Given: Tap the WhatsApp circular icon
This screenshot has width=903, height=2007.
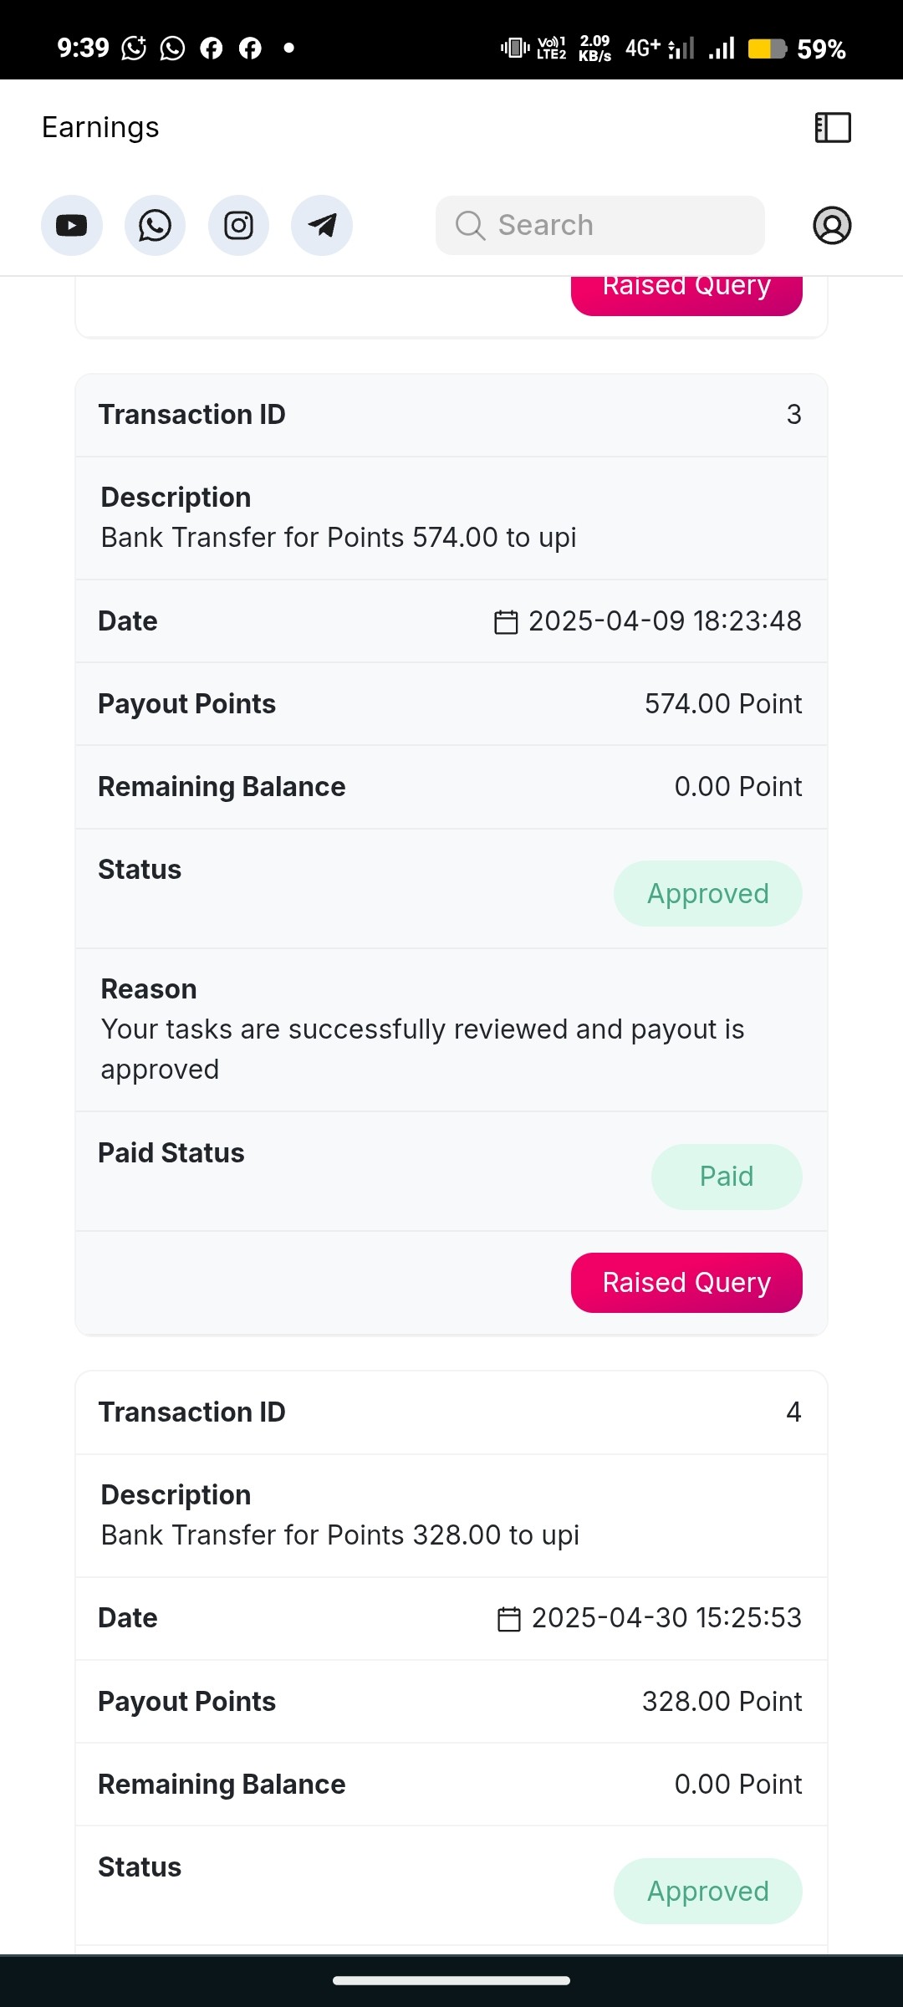Looking at the screenshot, I should point(155,226).
